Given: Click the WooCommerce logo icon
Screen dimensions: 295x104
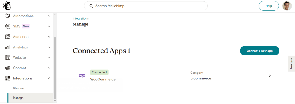Looking at the screenshot, I should tap(82, 76).
